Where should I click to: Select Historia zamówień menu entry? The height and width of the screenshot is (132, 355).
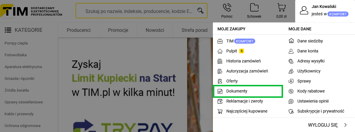[x=243, y=61]
